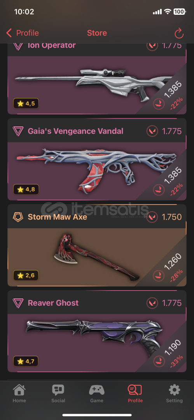This screenshot has height=420, width=194.
Task: Tap the Gaia's Vengeance Vandal tier icon
Action: pyautogui.click(x=18, y=131)
